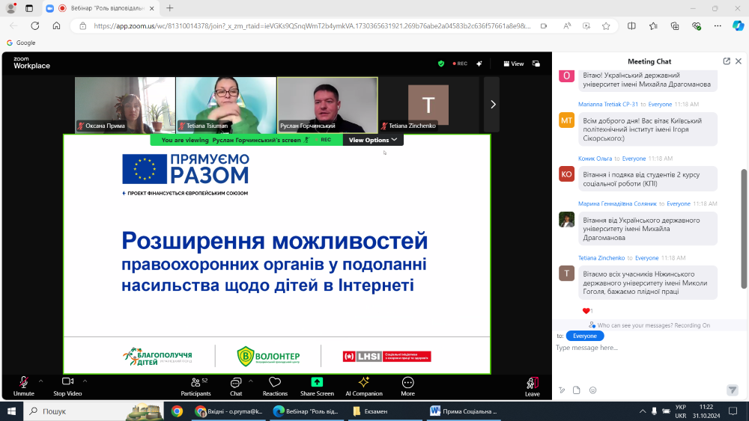Open the Reactions menu in Zoom toolbar
This screenshot has width=749, height=421.
click(275, 386)
